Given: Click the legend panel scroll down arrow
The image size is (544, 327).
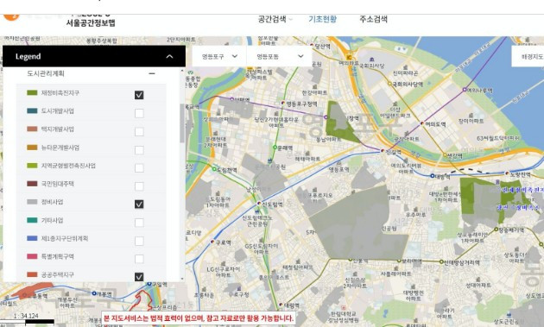Looking at the screenshot, I should pos(182,279).
